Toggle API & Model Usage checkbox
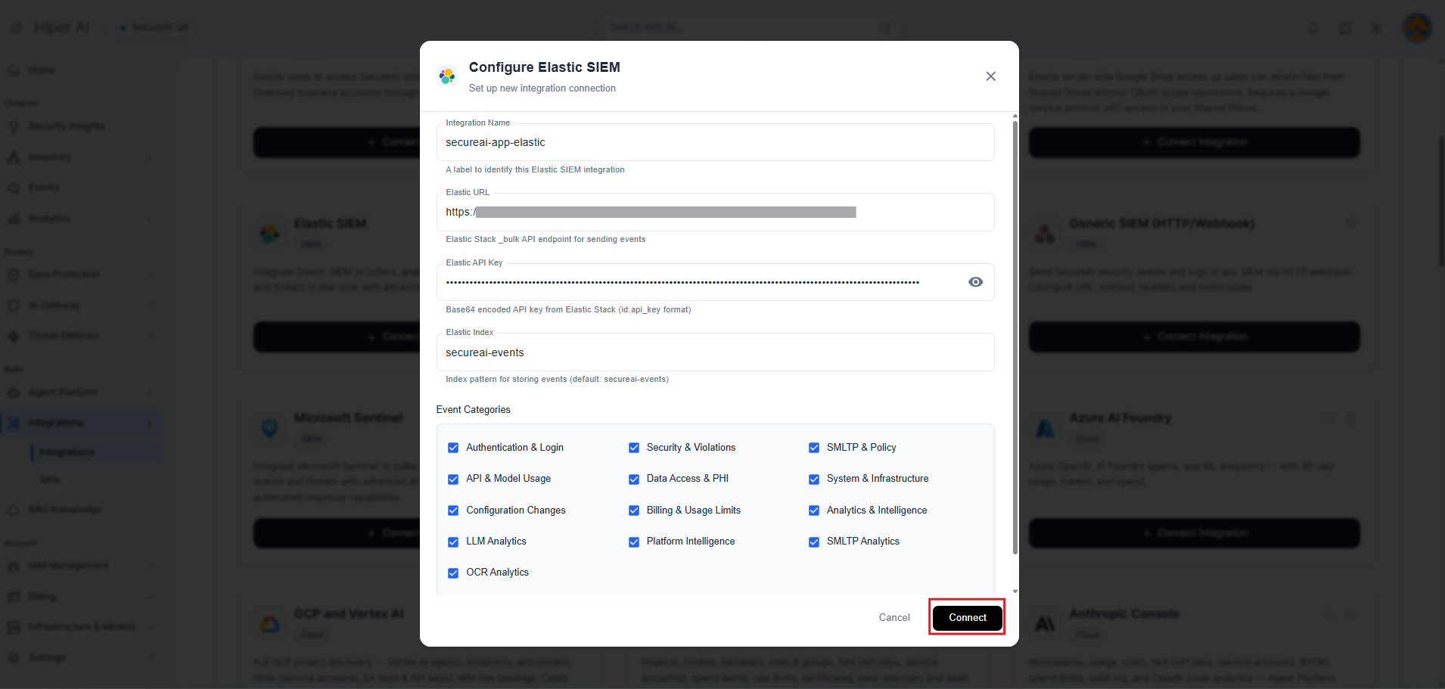 453,479
